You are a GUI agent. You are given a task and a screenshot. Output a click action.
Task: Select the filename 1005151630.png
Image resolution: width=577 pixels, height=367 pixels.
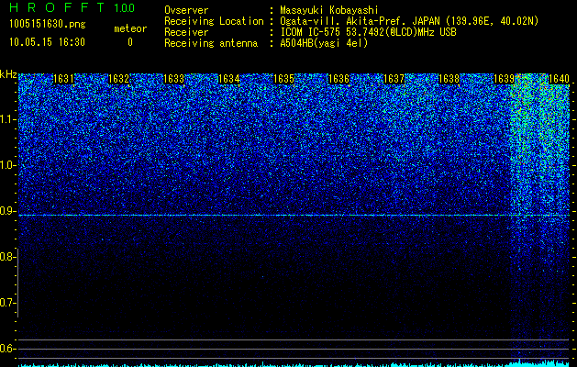point(48,24)
